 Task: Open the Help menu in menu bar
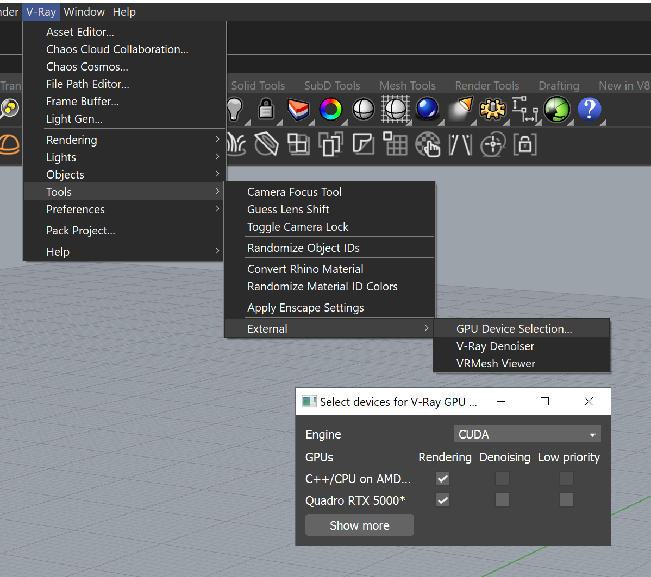point(124,11)
